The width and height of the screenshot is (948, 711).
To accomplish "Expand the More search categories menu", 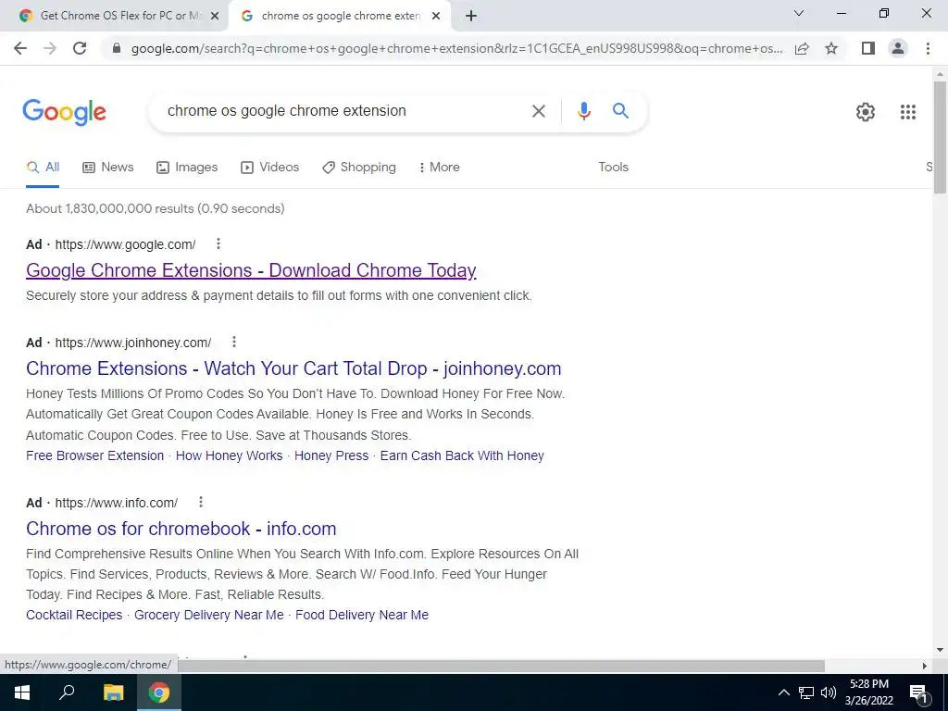I will coord(440,168).
